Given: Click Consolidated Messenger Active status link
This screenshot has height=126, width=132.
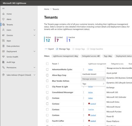Looking at the screenshot, I should click(x=90, y=92).
